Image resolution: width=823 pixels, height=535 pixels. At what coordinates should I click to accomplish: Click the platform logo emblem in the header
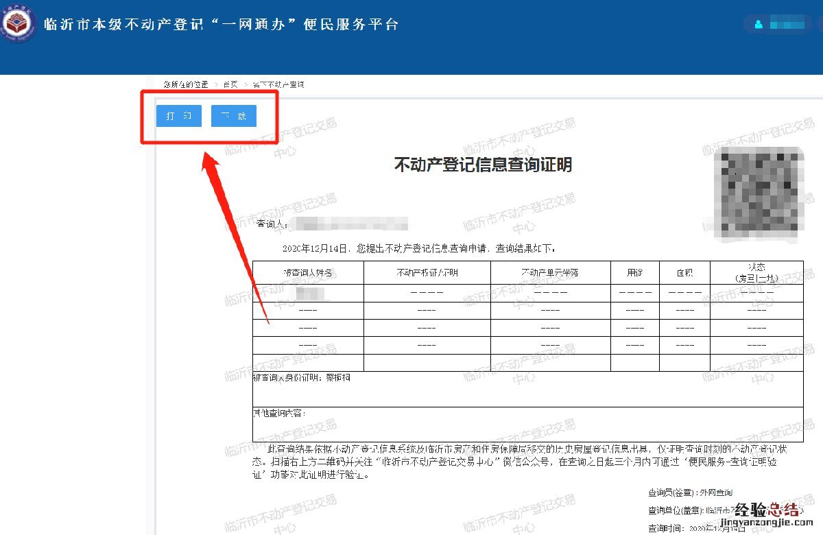tap(17, 23)
